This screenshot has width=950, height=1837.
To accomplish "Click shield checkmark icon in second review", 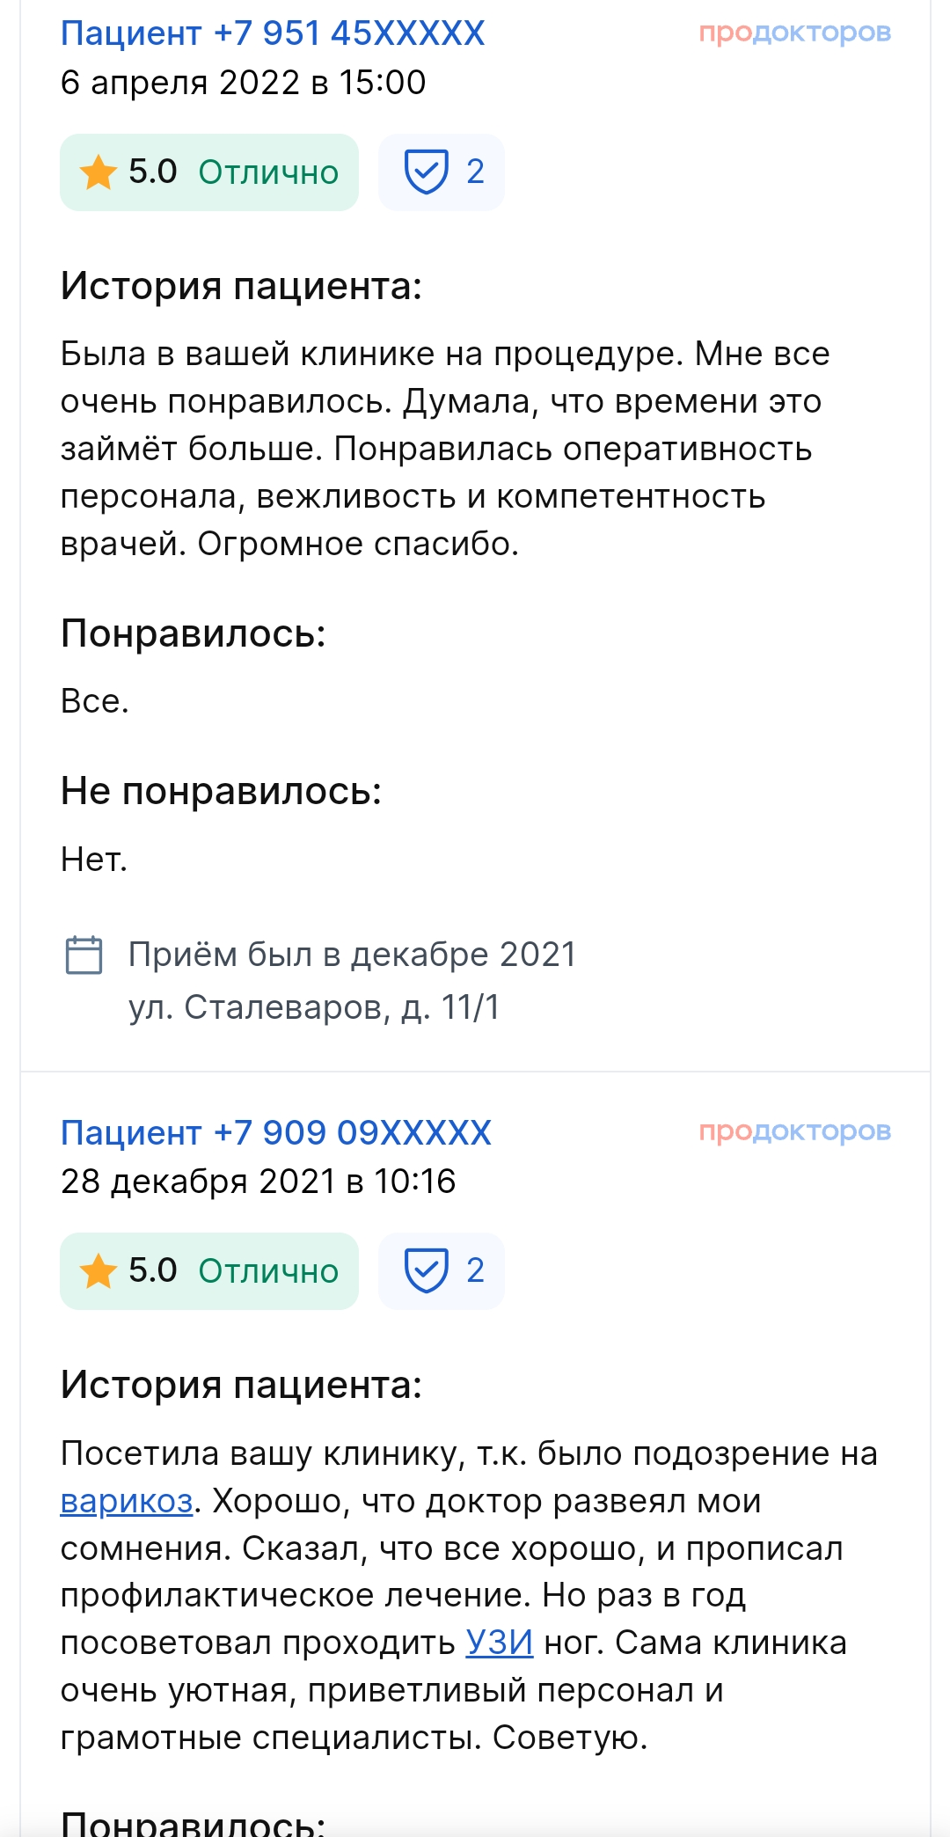I will 426,1270.
